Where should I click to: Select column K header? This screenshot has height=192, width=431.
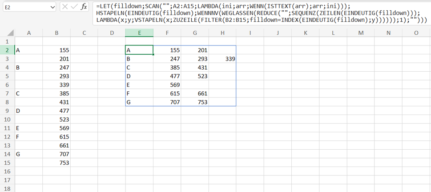coord(306,33)
